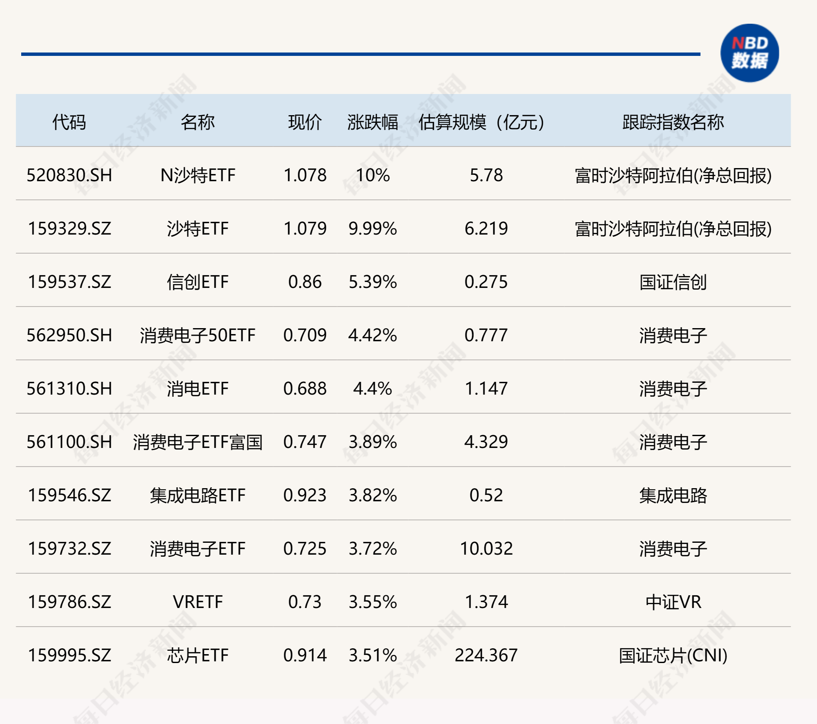Viewport: 817px width, 724px height.
Task: Select code 562950.SH
Action: point(69,335)
